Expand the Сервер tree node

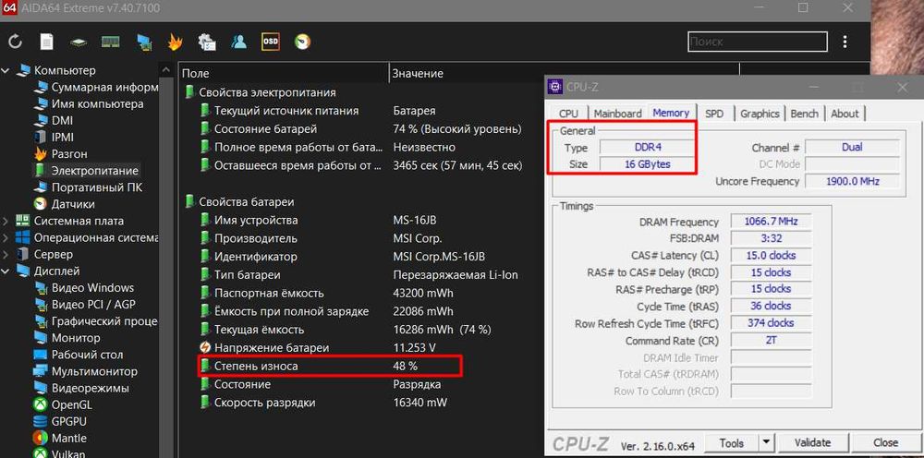[6, 254]
